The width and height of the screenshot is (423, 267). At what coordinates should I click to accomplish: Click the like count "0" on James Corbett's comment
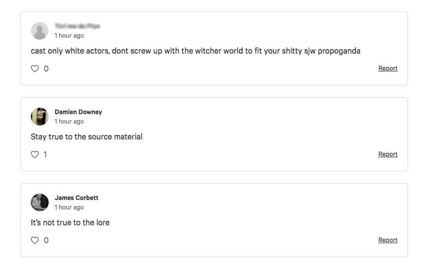(46, 240)
